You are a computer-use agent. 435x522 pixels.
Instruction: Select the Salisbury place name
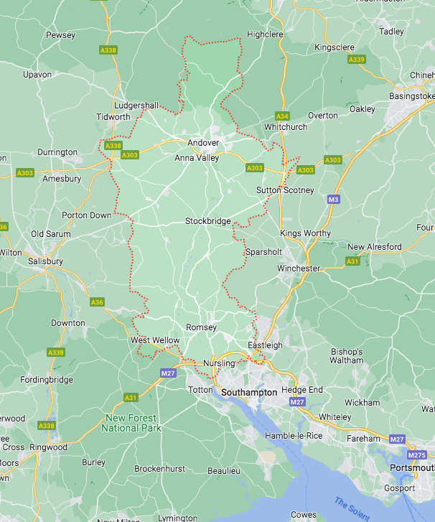click(46, 261)
